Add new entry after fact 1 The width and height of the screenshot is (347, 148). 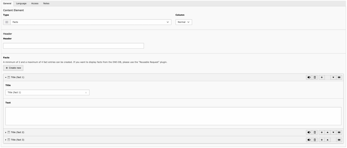(x=322, y=77)
